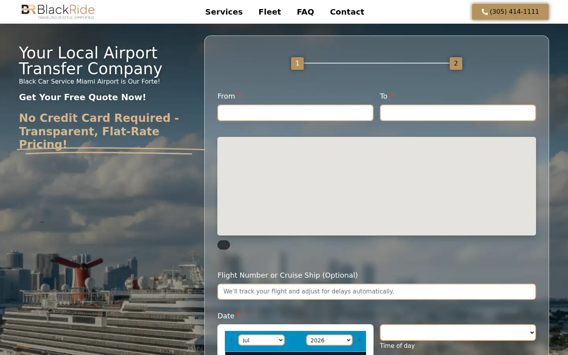Open the Time of day dropdown
568x355 pixels.
pos(458,333)
